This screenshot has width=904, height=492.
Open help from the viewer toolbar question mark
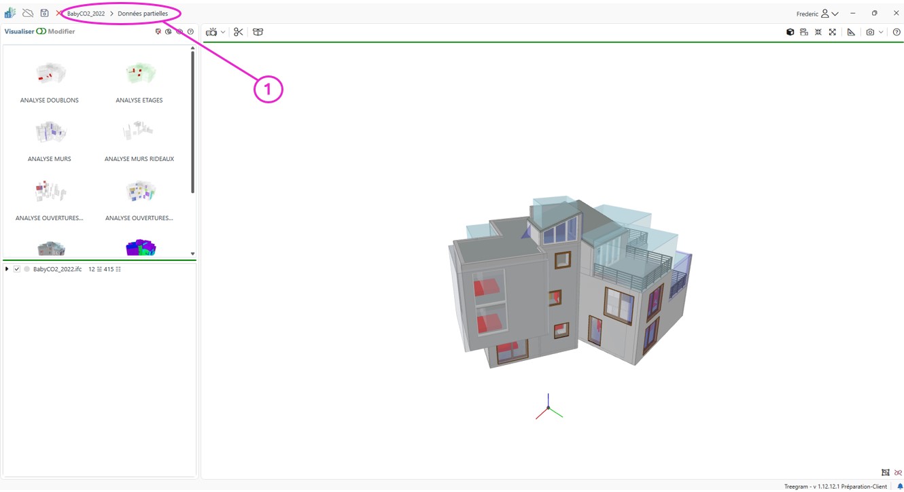pyautogui.click(x=897, y=32)
